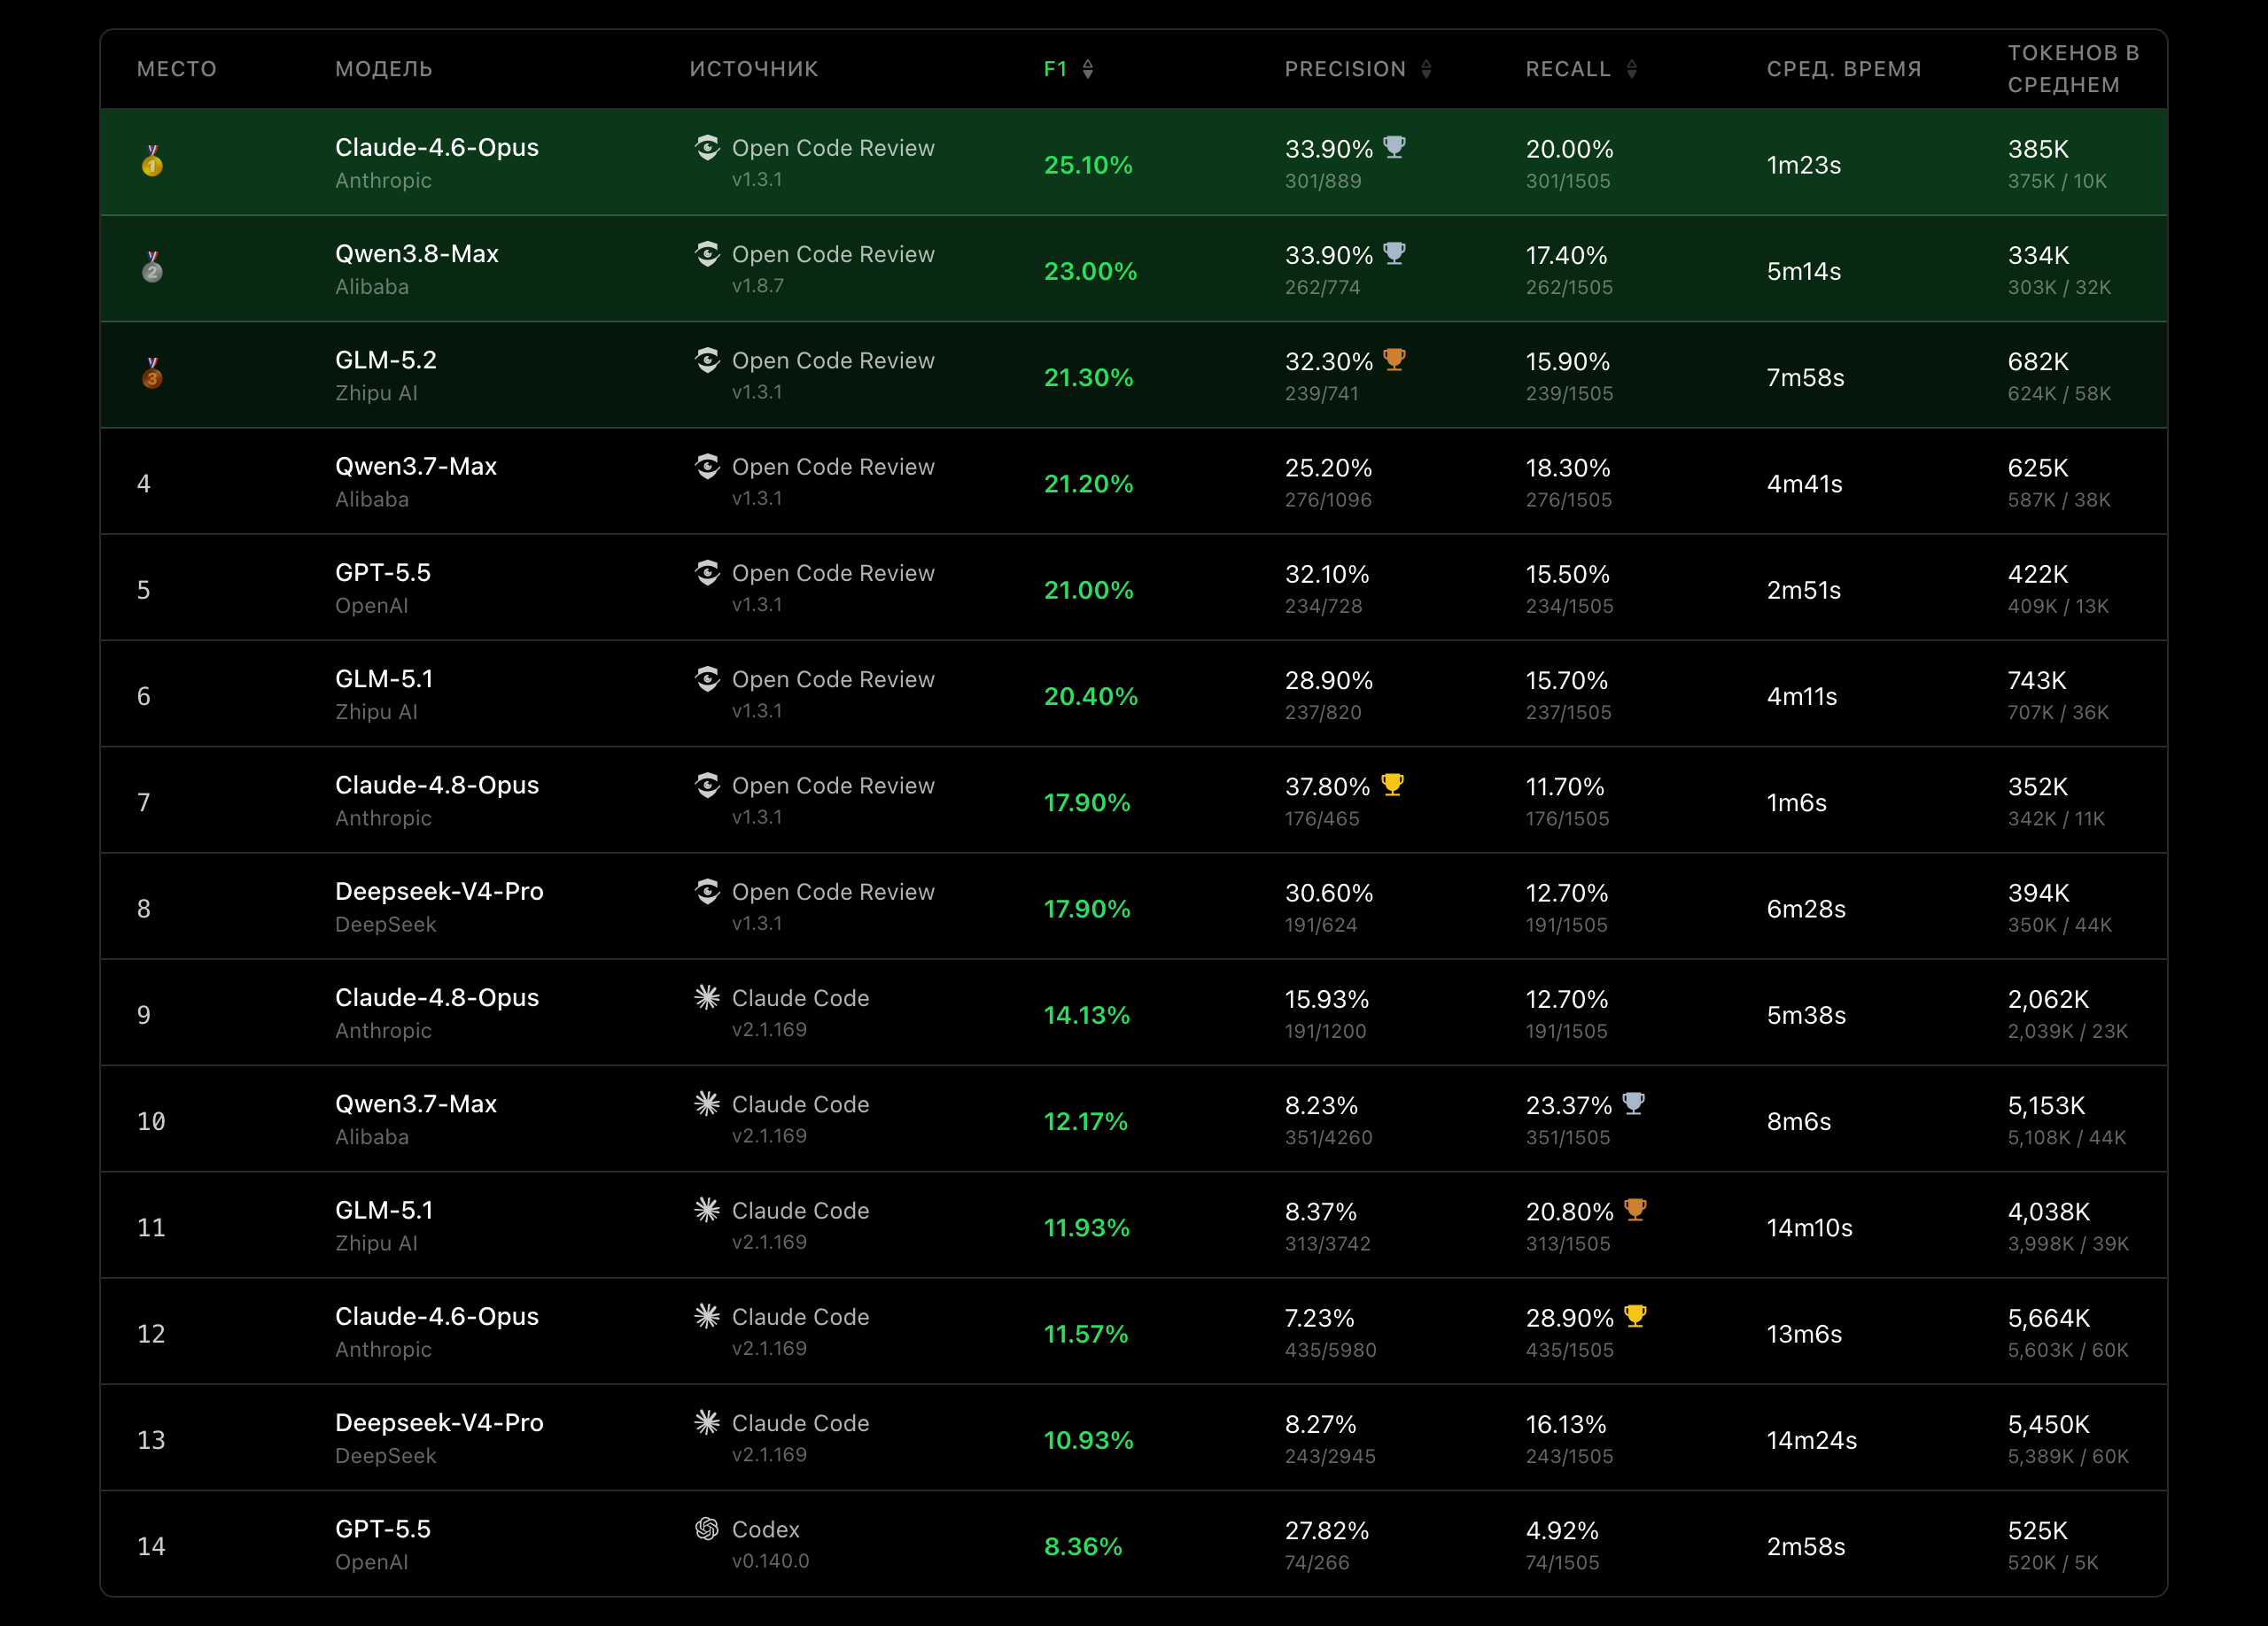Viewport: 2268px width, 1626px height.
Task: Click the gold trophy beside recall 28.90%
Action: [x=1635, y=1315]
